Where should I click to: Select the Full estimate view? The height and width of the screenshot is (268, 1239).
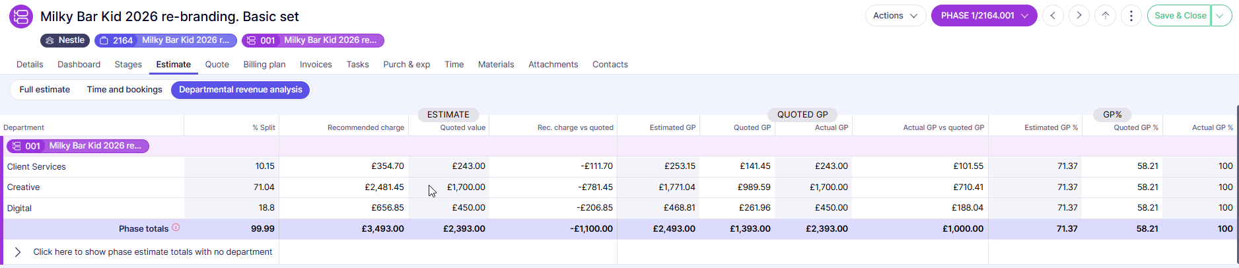(44, 90)
